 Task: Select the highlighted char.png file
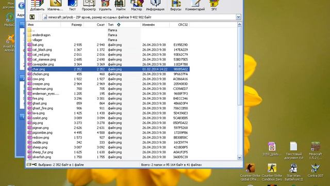108,69
